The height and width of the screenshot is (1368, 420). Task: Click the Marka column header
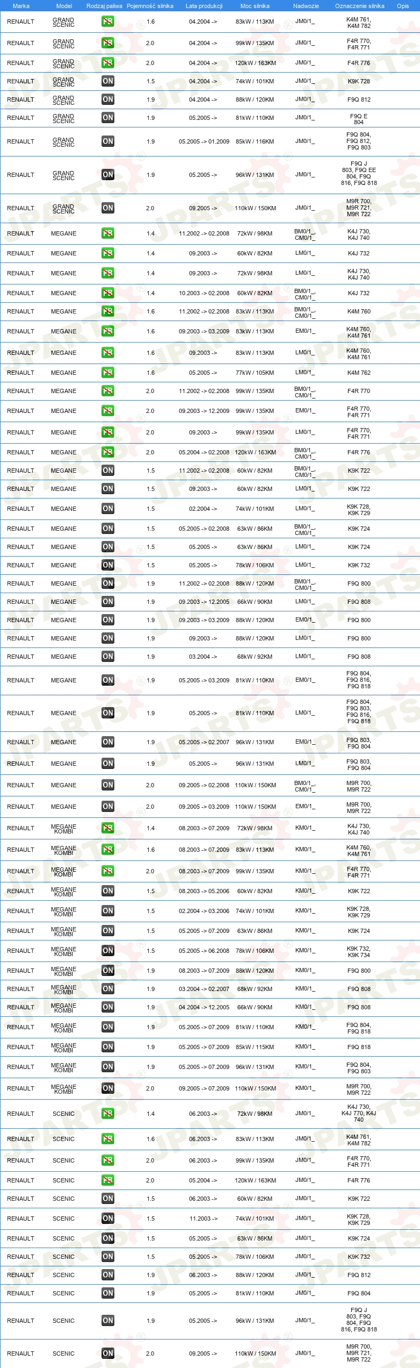[21, 6]
